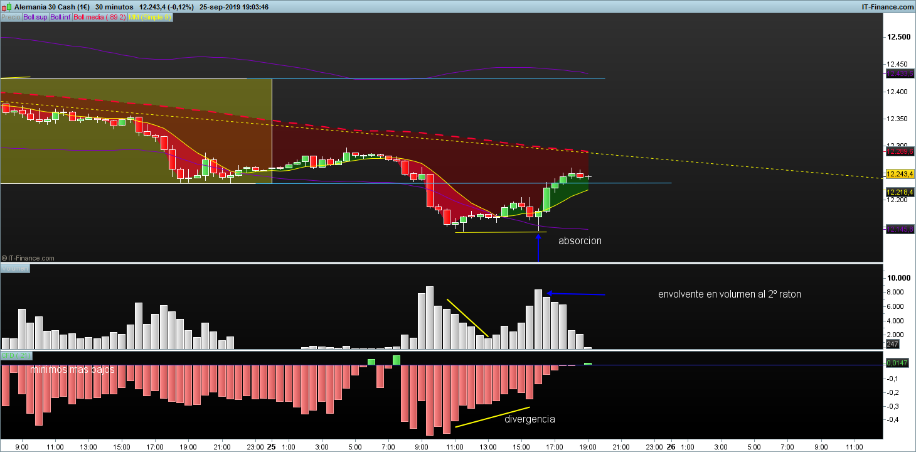Click the divergencia annotation text

pyautogui.click(x=530, y=419)
